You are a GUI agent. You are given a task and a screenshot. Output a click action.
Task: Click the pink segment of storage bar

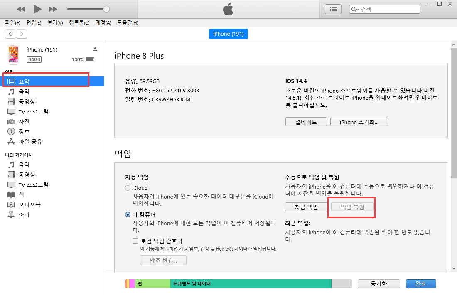(x=132, y=283)
